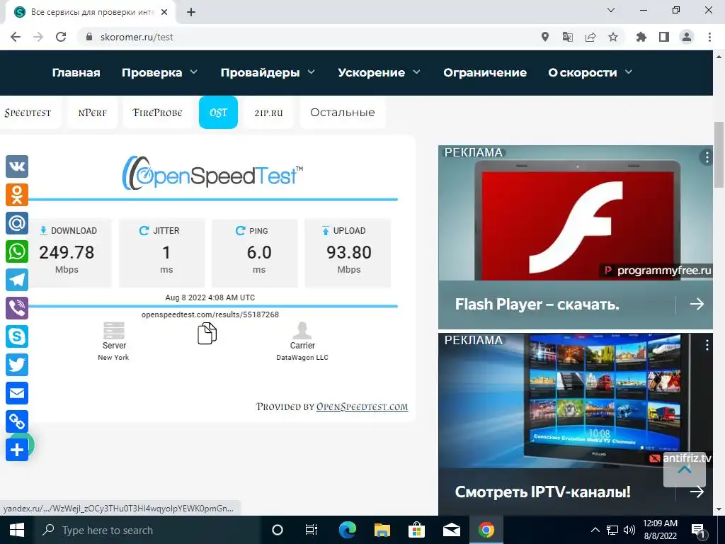The image size is (725, 544).
Task: Share via Mail.ru @ icon
Action: coord(17,223)
